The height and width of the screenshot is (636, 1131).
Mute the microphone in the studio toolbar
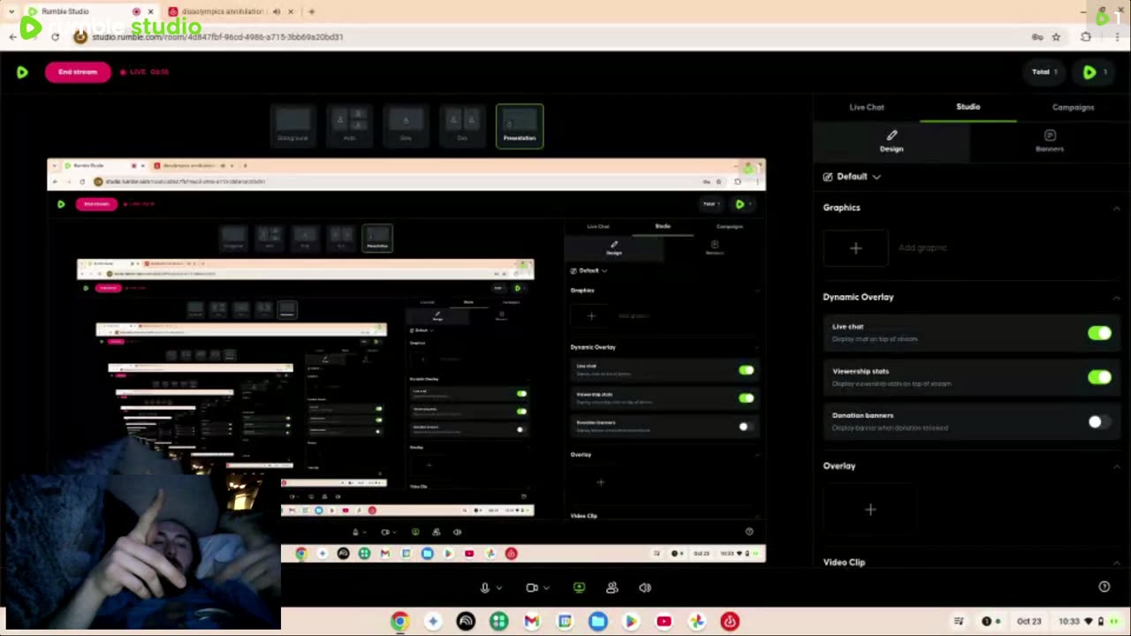[x=484, y=587]
